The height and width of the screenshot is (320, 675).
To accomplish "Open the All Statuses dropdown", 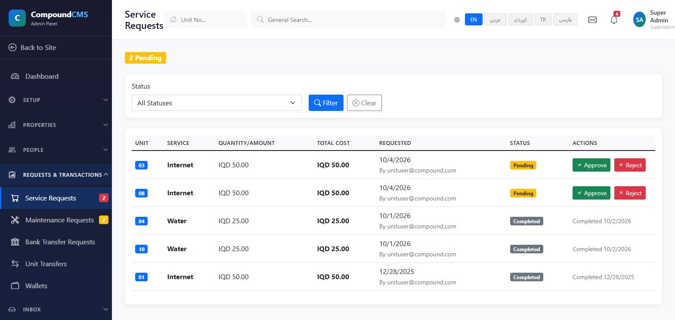I will tap(217, 103).
